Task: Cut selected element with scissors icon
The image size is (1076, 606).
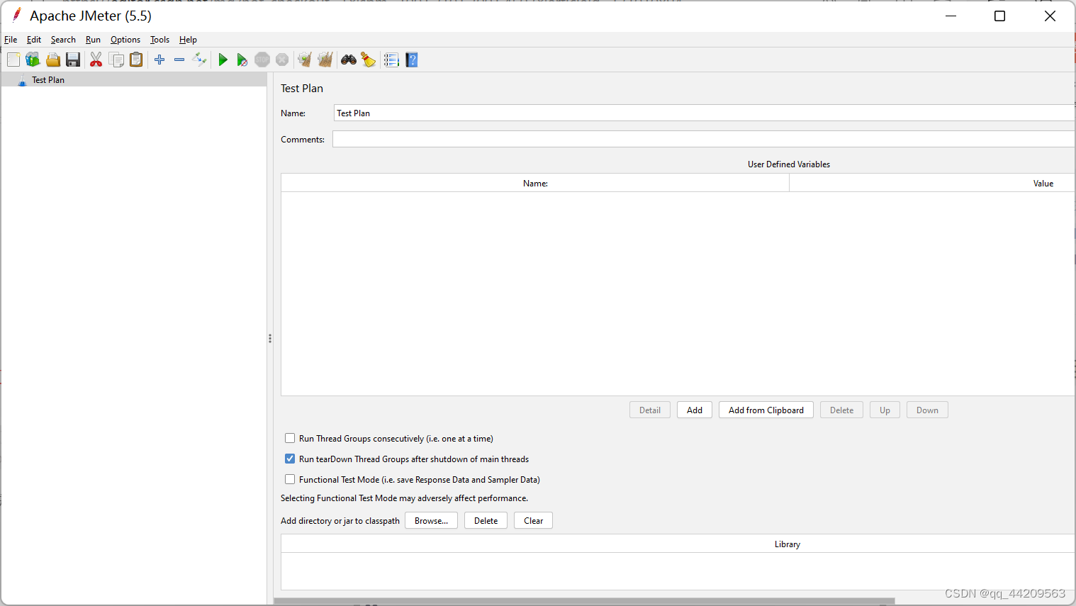Action: (96, 60)
